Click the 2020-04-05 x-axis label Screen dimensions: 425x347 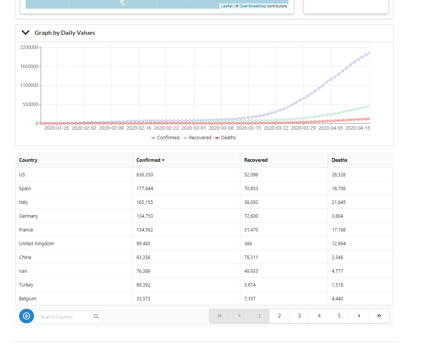coord(331,128)
